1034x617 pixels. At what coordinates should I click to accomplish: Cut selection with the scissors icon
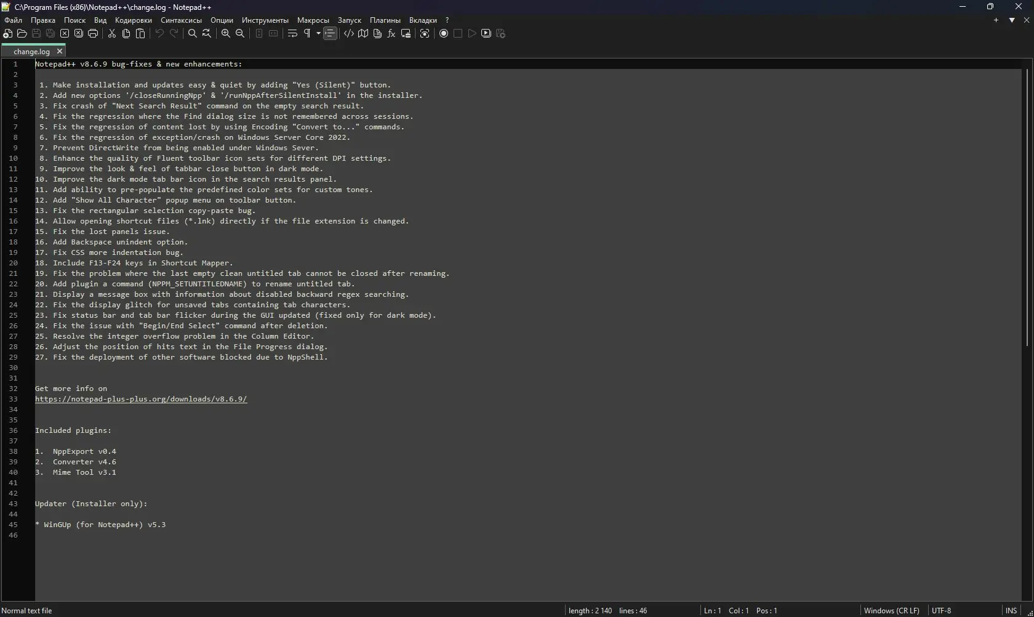point(112,34)
